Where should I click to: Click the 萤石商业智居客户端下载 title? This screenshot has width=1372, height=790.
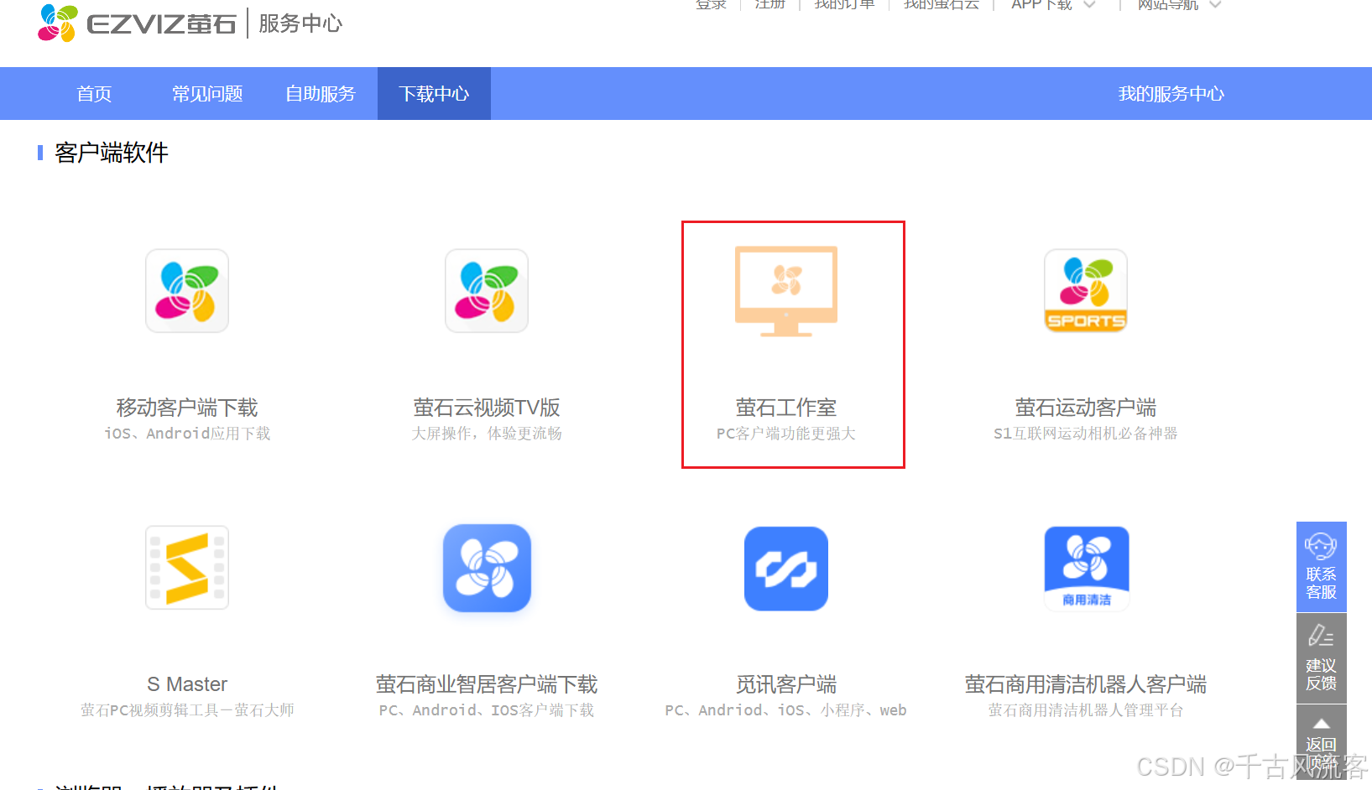tap(487, 684)
